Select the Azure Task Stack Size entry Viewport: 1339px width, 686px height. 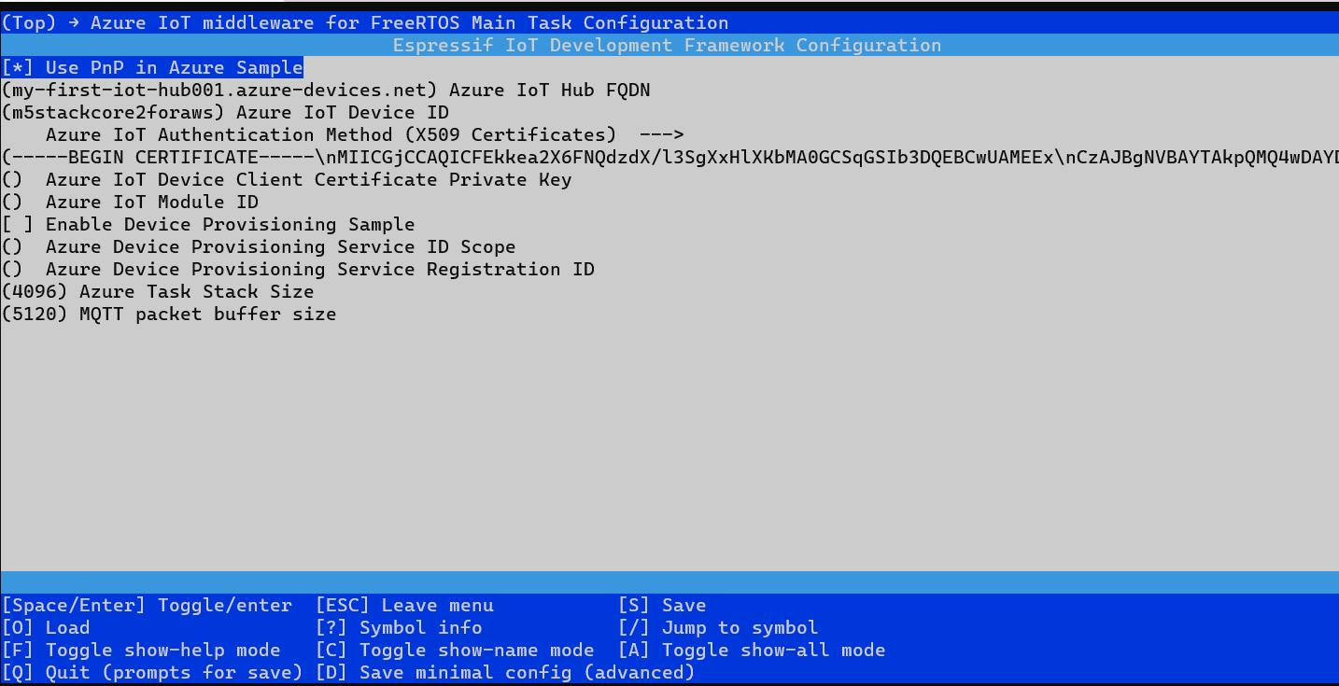click(x=158, y=291)
